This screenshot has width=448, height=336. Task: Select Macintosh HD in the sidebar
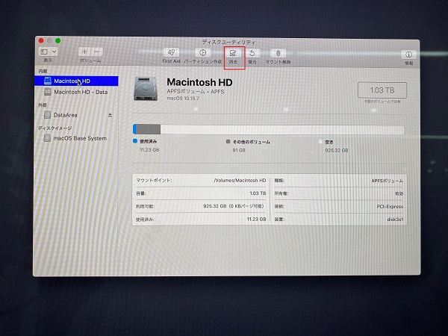pyautogui.click(x=76, y=81)
